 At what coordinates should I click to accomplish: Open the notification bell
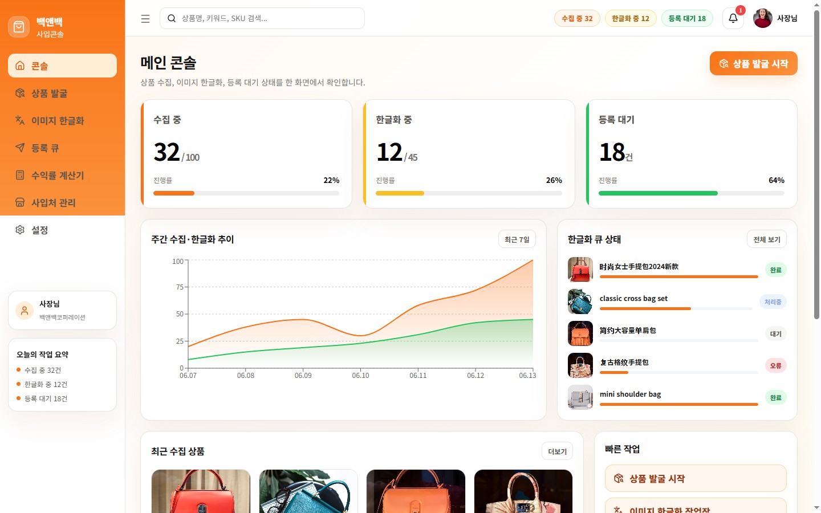click(733, 18)
